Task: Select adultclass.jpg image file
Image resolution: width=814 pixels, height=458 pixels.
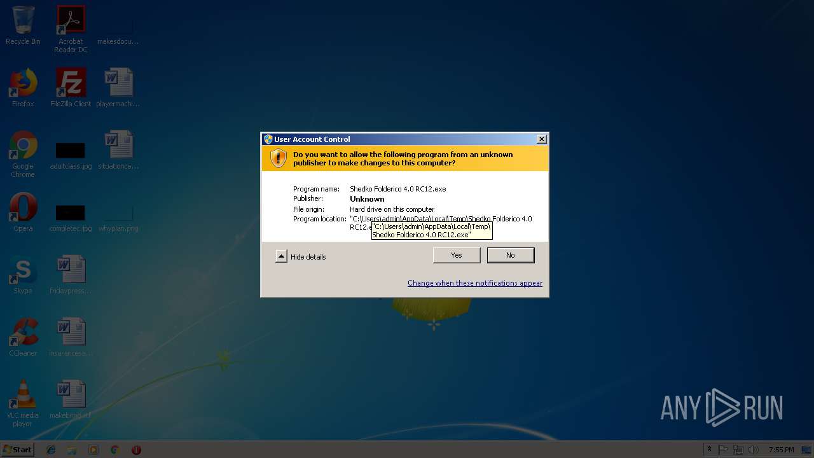Action: tap(71, 154)
